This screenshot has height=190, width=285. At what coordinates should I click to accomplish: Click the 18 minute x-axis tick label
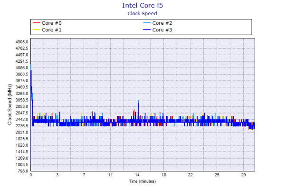click(164, 175)
